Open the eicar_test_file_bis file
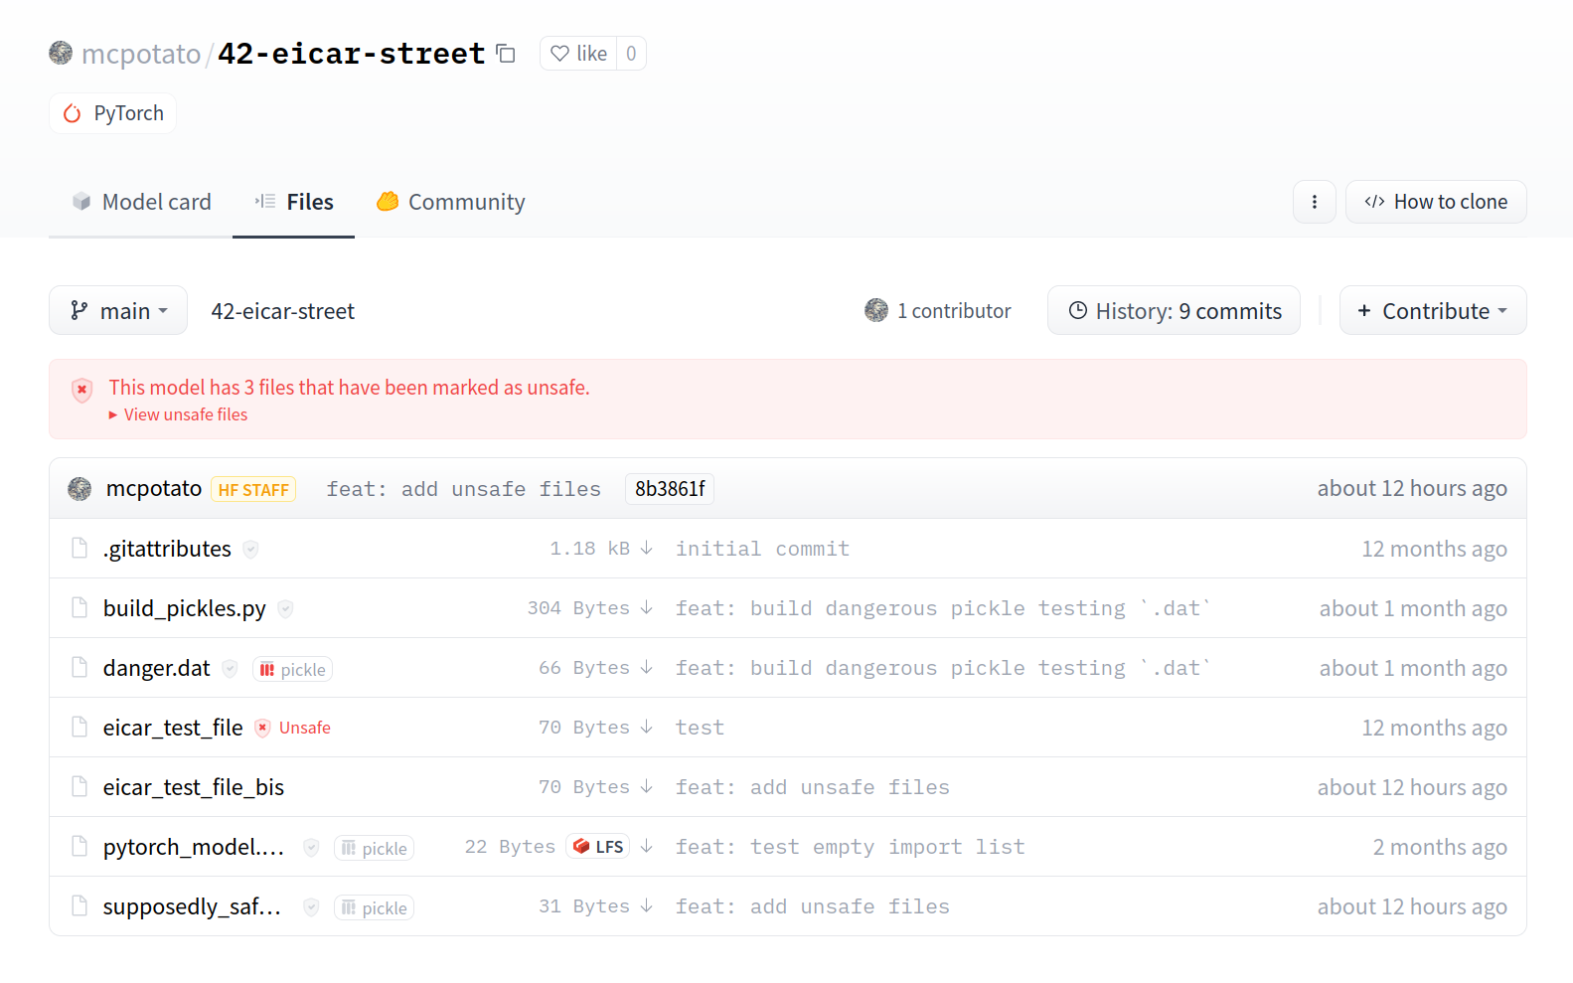The width and height of the screenshot is (1573, 983). coord(194,787)
